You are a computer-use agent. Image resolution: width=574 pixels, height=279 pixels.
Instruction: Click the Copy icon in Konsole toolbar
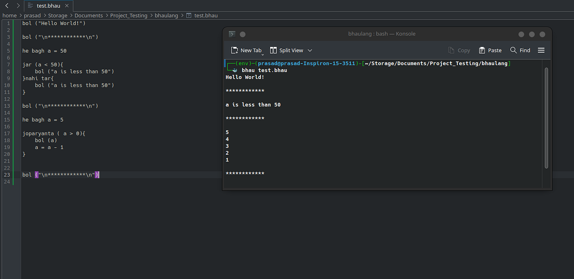pos(451,50)
